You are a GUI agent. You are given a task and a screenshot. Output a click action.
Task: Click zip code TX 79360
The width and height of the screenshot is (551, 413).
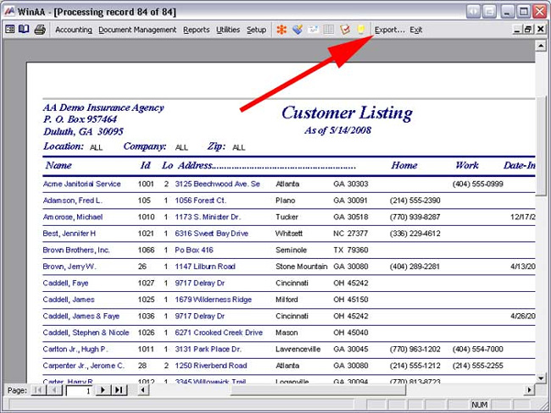(350, 250)
